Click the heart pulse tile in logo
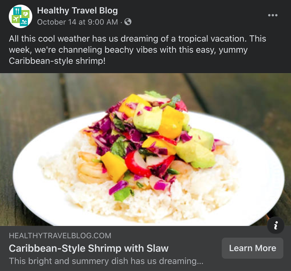 point(26,14)
